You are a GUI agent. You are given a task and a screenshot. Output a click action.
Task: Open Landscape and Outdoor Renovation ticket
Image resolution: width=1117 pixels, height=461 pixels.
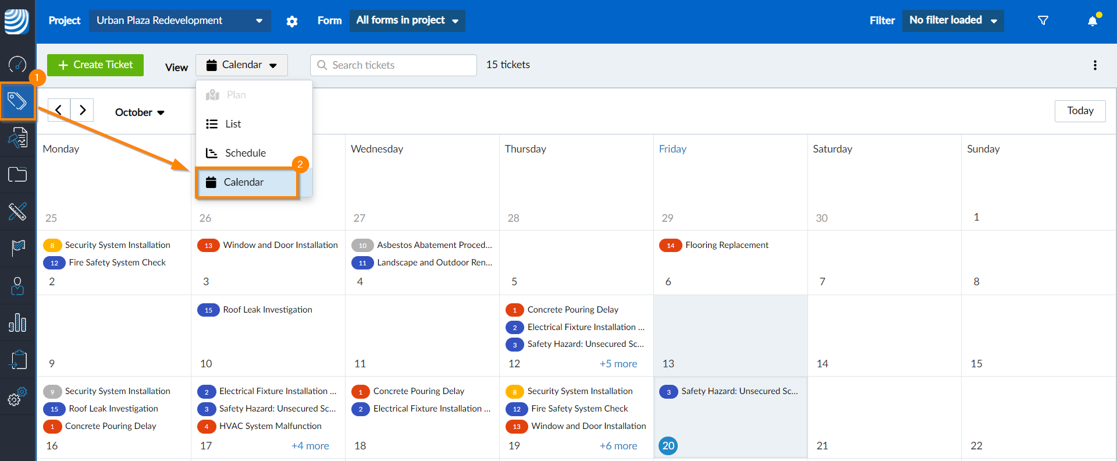[x=434, y=263]
